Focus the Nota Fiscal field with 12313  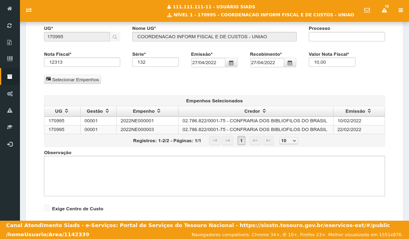click(82, 62)
